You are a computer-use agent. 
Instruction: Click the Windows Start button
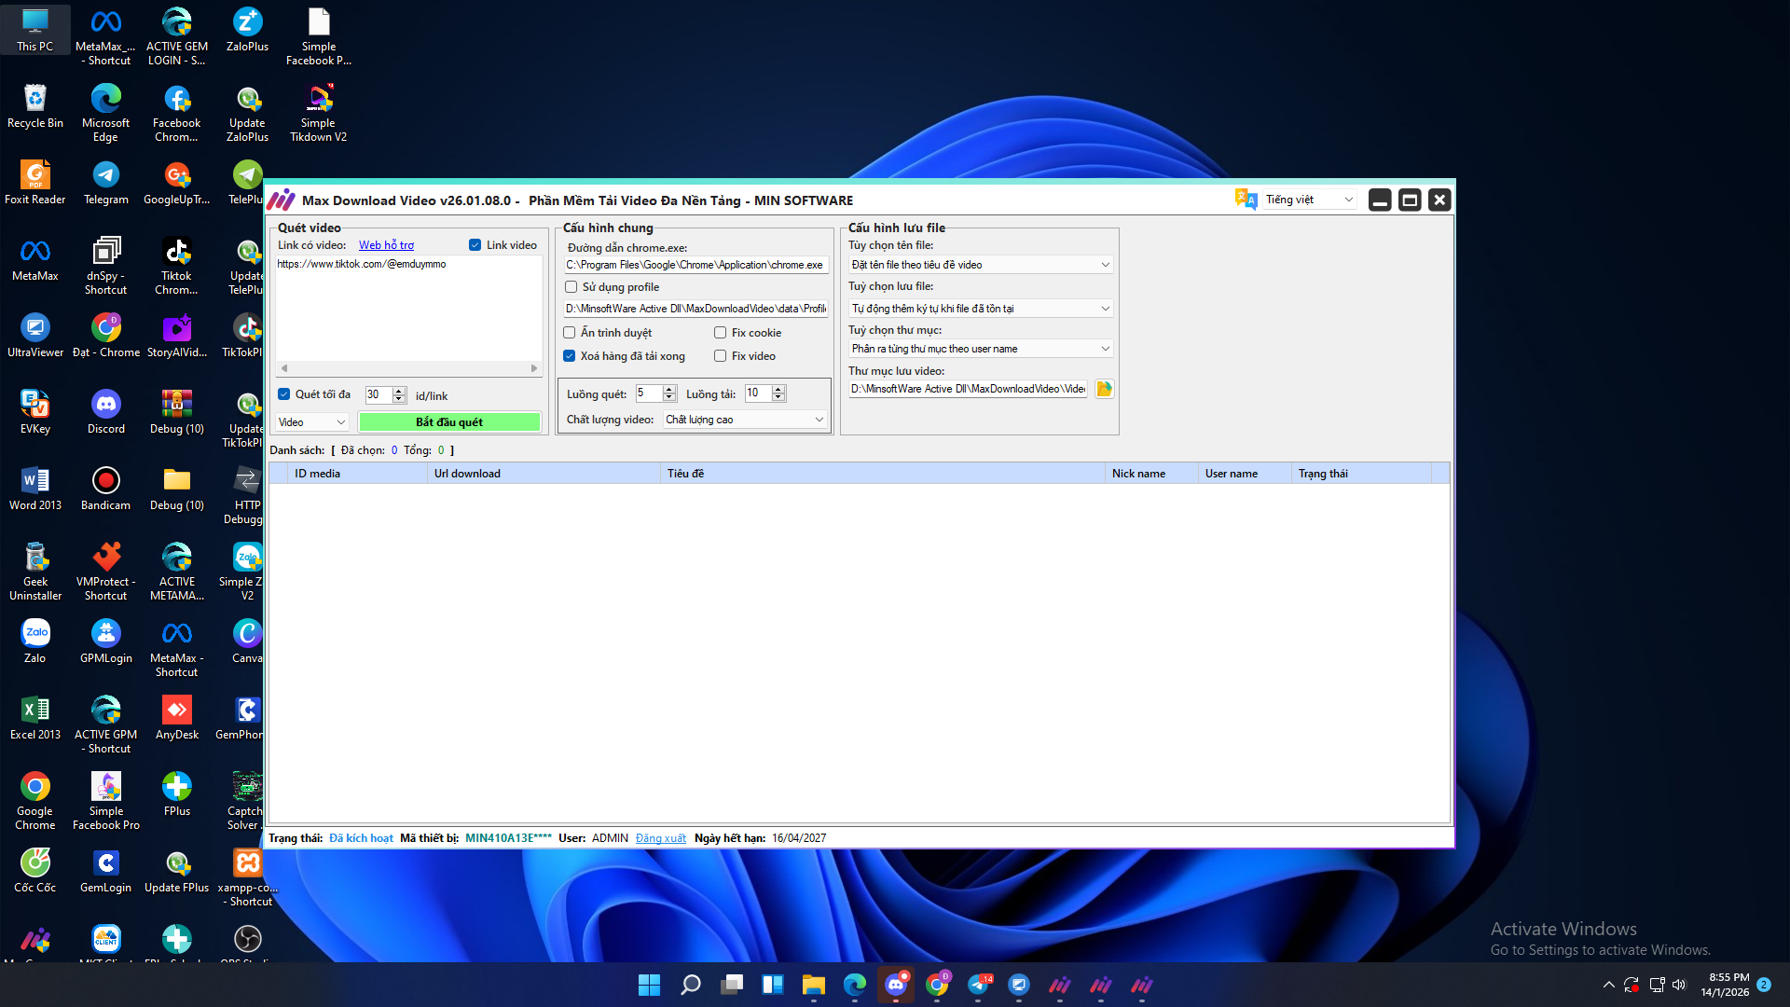tap(650, 985)
